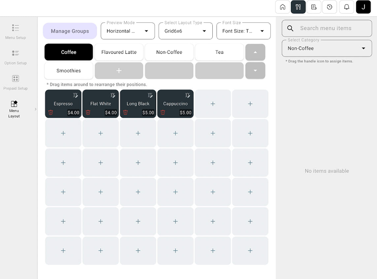Open the history clock icon

pos(329,7)
